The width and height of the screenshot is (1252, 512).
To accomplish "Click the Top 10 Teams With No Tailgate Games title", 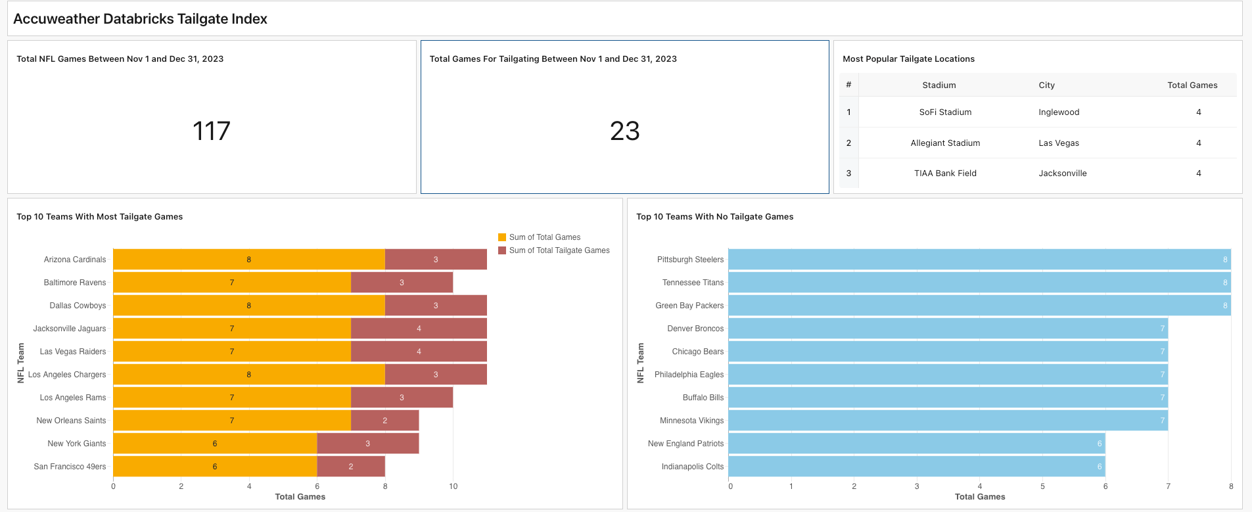I will tap(714, 216).
